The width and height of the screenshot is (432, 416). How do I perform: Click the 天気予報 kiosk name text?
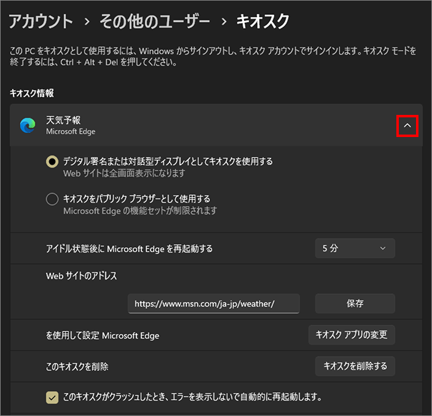[x=63, y=120]
